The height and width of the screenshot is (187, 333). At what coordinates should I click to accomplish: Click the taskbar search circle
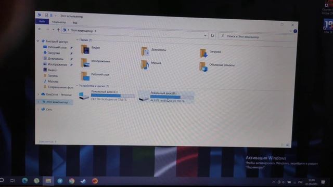point(2,180)
